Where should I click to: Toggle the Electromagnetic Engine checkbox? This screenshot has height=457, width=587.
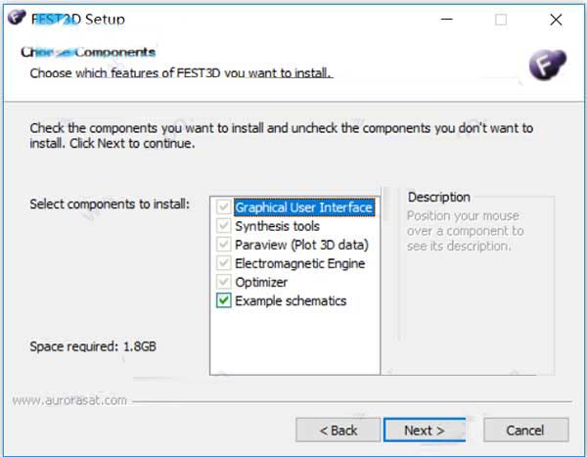[224, 263]
